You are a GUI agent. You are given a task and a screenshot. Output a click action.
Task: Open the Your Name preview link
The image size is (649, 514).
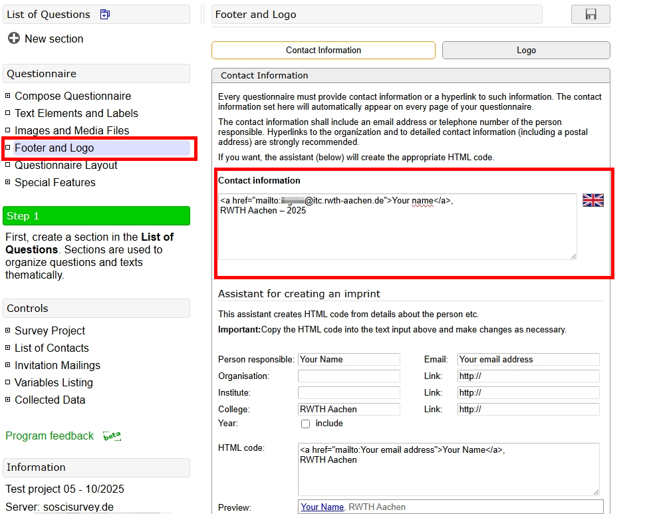click(321, 507)
